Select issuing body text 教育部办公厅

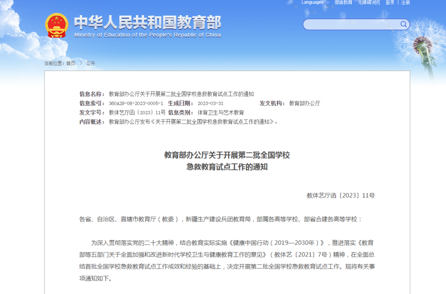(305, 104)
